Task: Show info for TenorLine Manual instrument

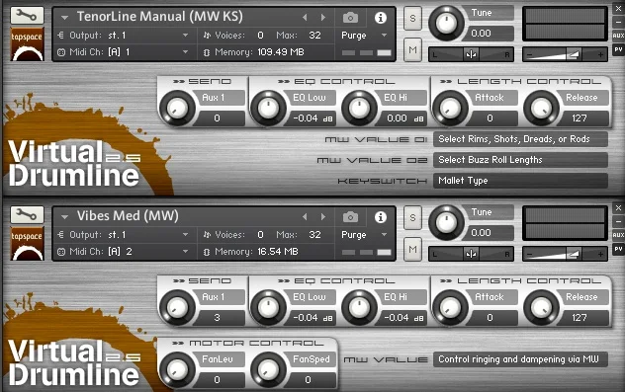Action: (381, 18)
